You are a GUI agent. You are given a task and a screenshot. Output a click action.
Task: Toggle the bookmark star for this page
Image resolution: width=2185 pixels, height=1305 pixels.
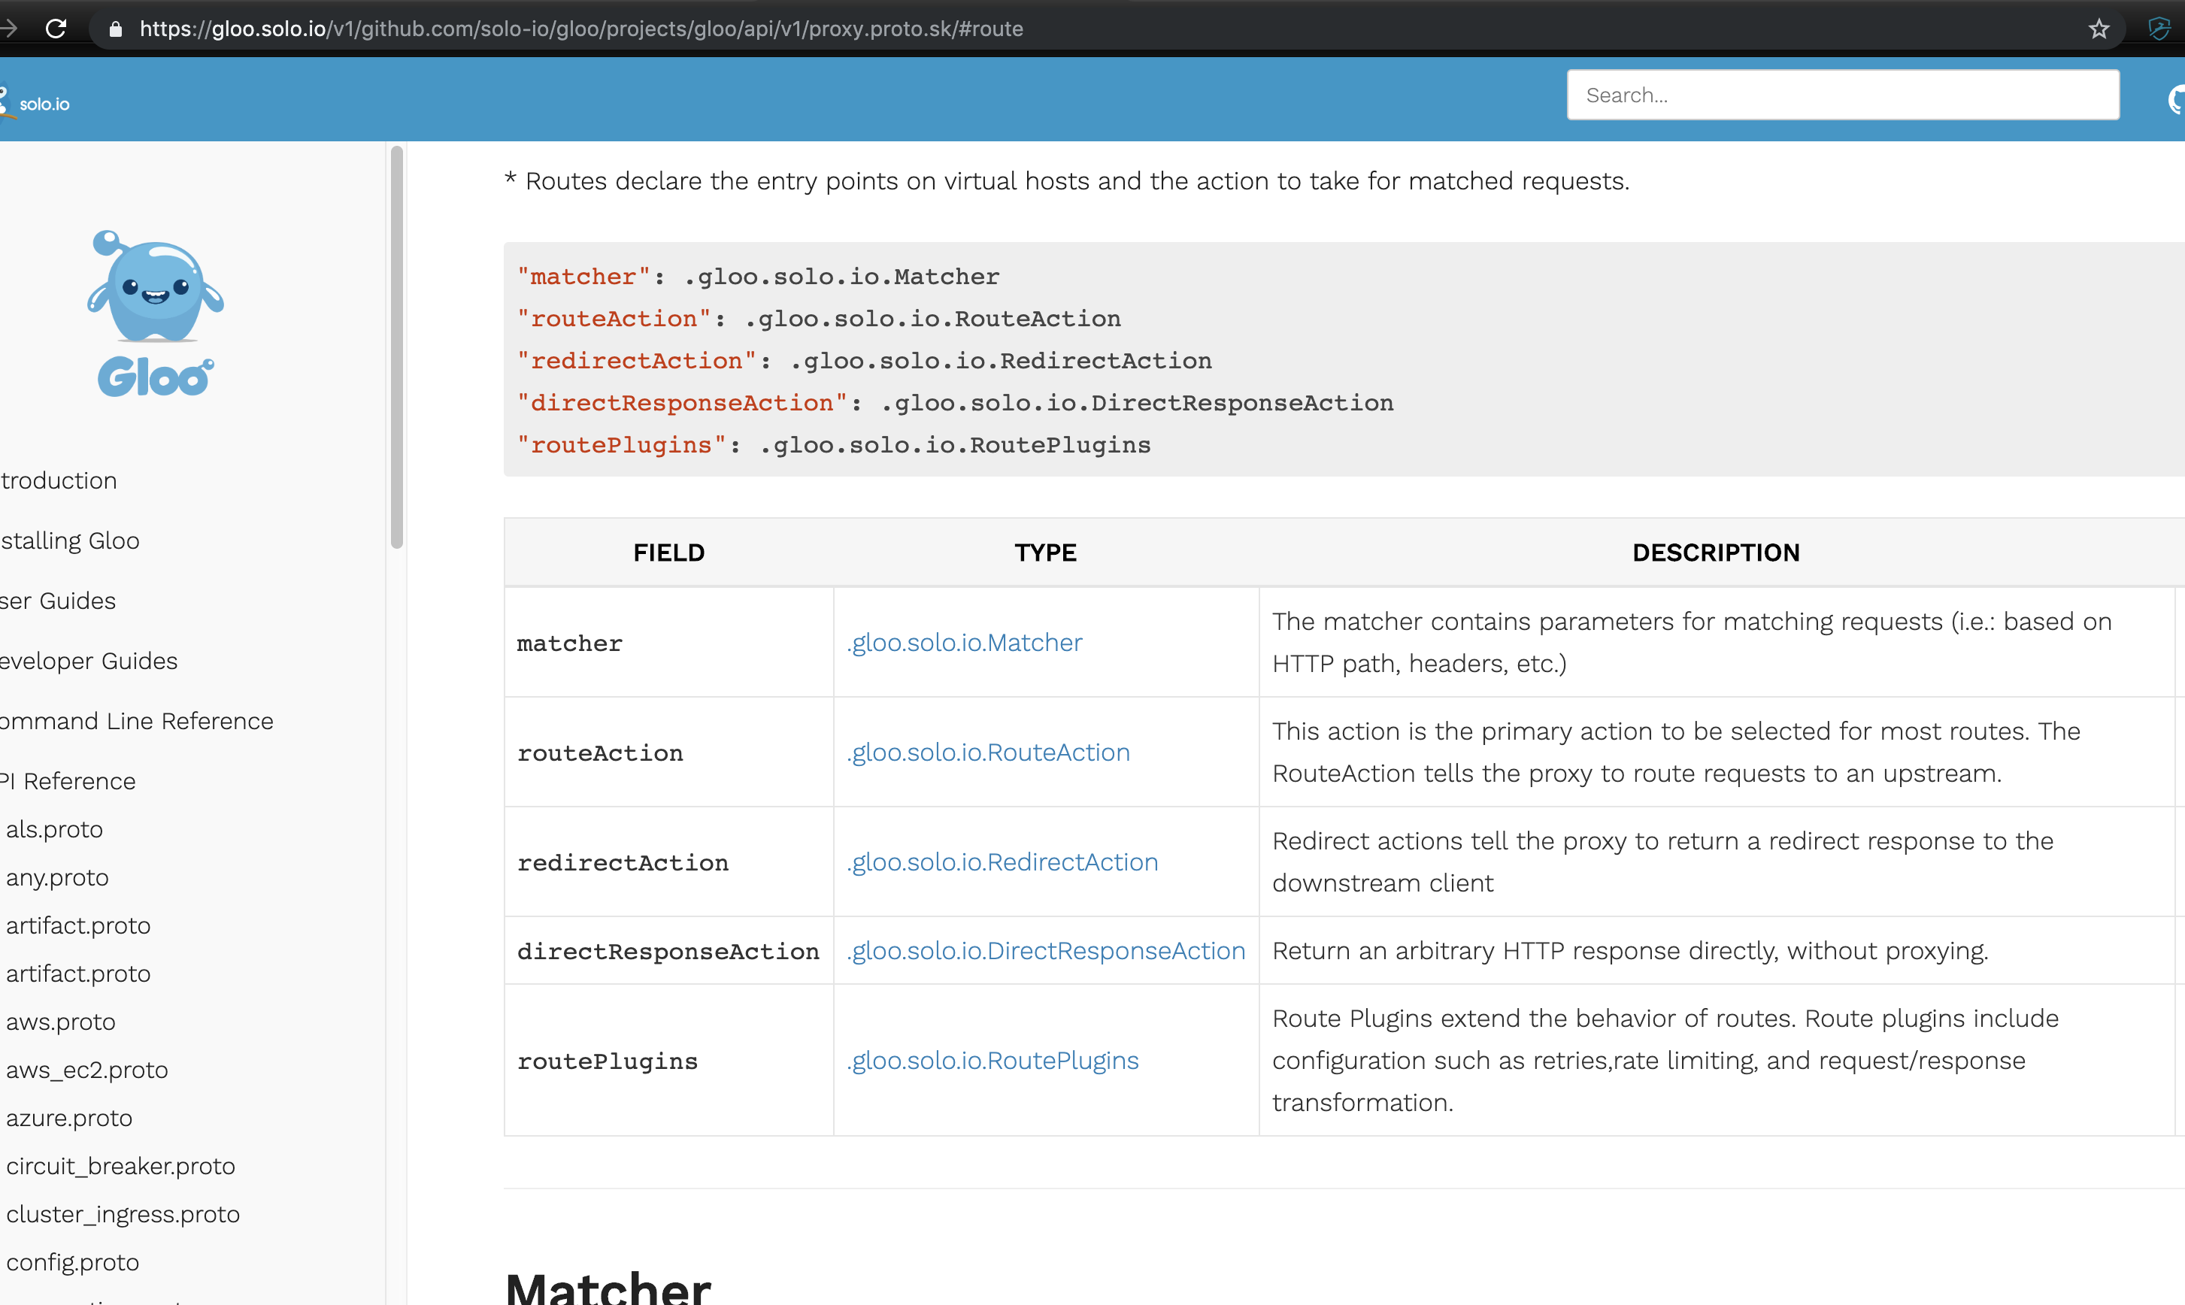pos(2099,28)
